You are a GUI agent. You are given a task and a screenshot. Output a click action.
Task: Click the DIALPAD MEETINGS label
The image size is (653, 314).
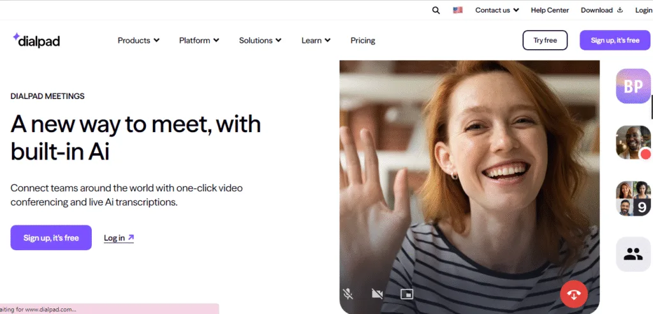[47, 96]
